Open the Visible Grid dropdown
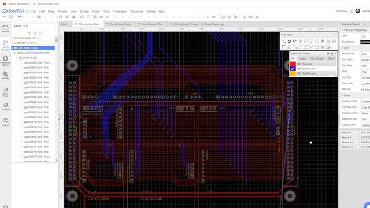Screen dimensions: 370x208 (x=365, y=54)
